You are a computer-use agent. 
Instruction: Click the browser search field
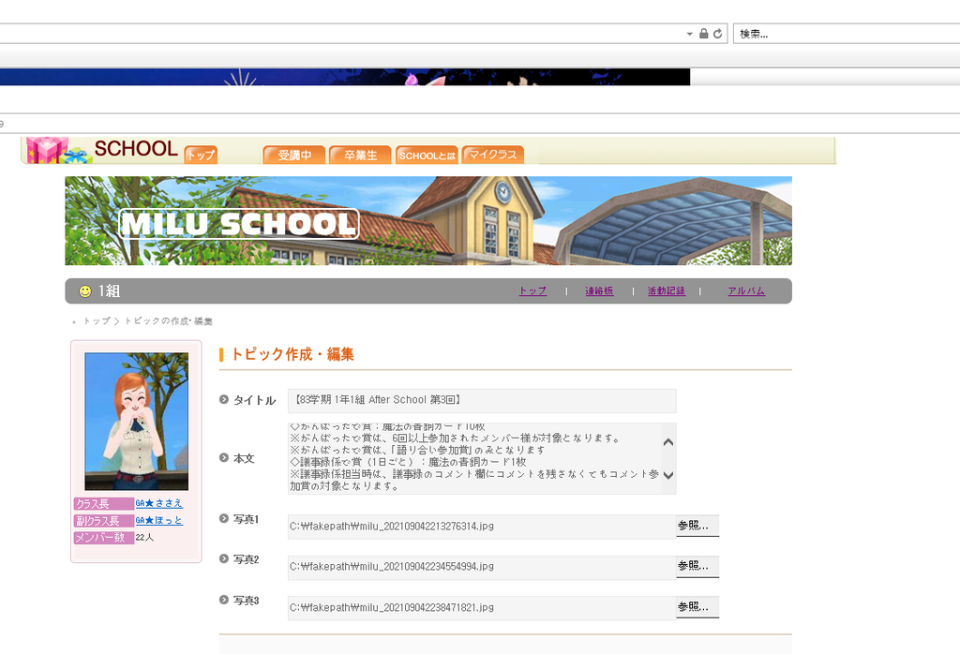coord(847,34)
